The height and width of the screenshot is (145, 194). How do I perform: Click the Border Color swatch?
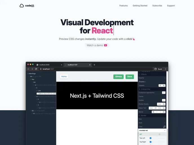[164, 127]
